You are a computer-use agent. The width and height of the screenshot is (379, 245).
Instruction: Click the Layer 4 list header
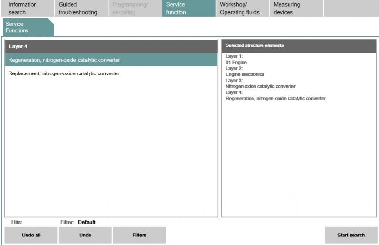(x=111, y=46)
